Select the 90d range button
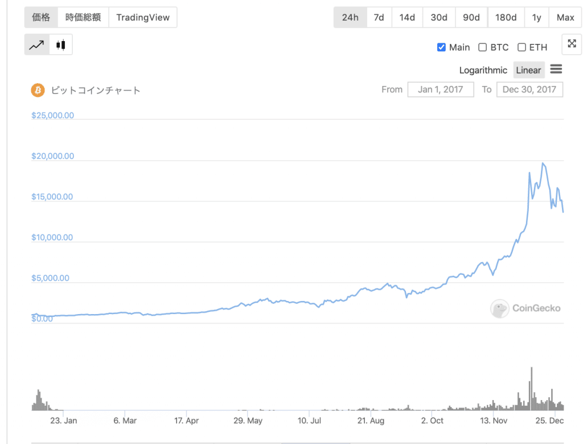Viewport: 583px width, 444px height. pos(471,17)
